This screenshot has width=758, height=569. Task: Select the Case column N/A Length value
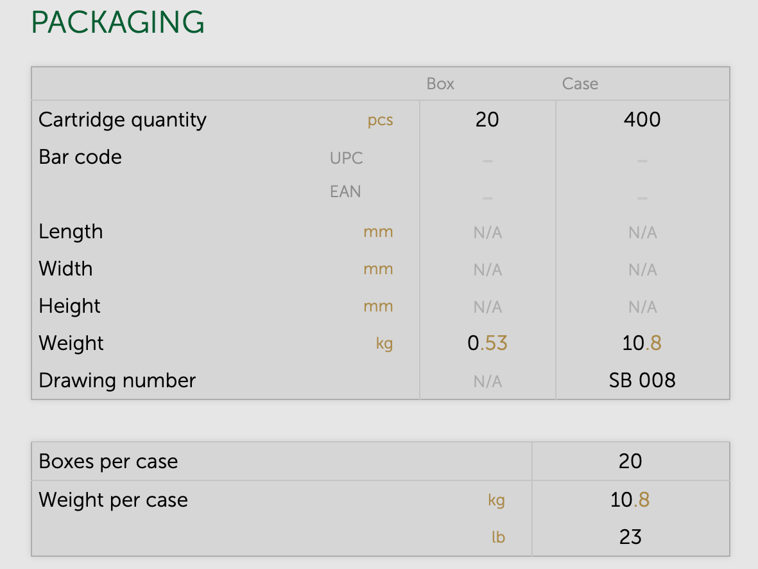pyautogui.click(x=642, y=232)
